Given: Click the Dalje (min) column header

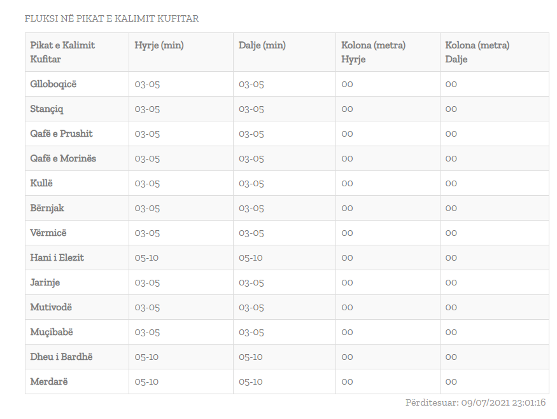Looking at the screenshot, I should 262,45.
